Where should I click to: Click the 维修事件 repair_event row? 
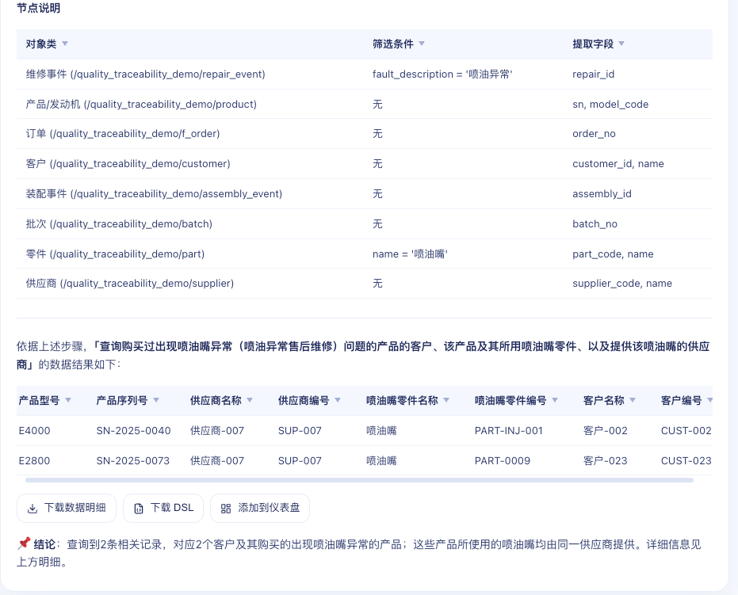click(365, 74)
